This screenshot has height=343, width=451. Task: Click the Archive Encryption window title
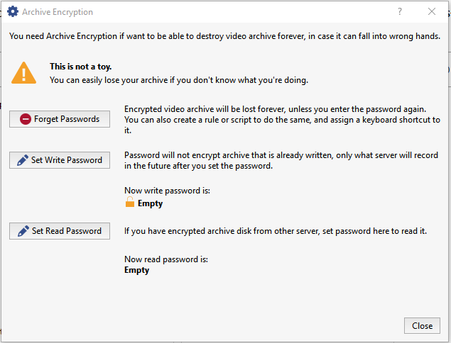(x=58, y=12)
